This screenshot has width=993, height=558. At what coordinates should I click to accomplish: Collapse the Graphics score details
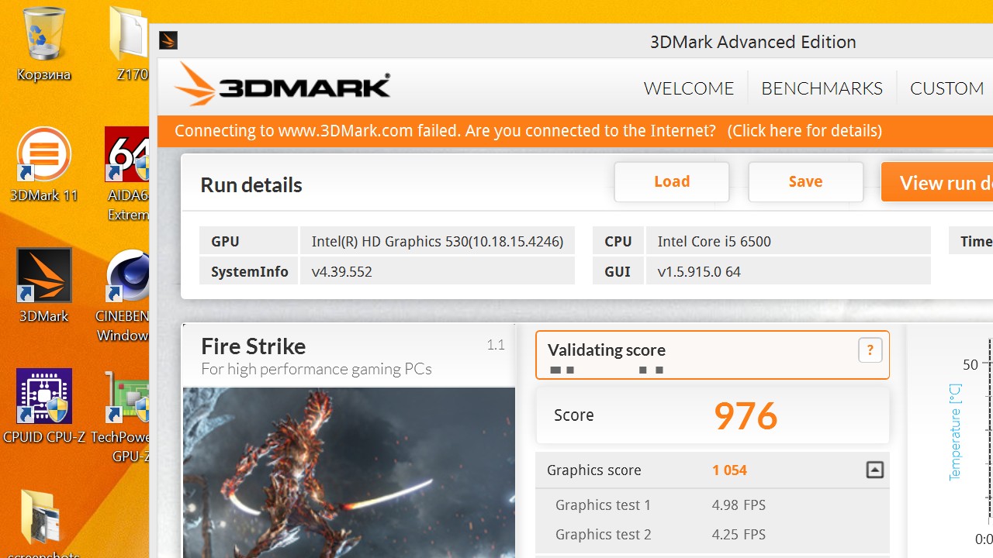point(874,470)
